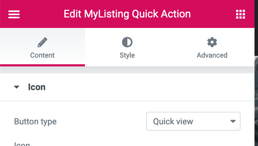Click the page preview area at right edge
This screenshot has width=258, height=146.
[x=256, y=100]
